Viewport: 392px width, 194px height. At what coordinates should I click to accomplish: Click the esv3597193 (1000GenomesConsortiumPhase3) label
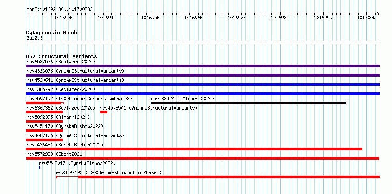[x=109, y=172]
